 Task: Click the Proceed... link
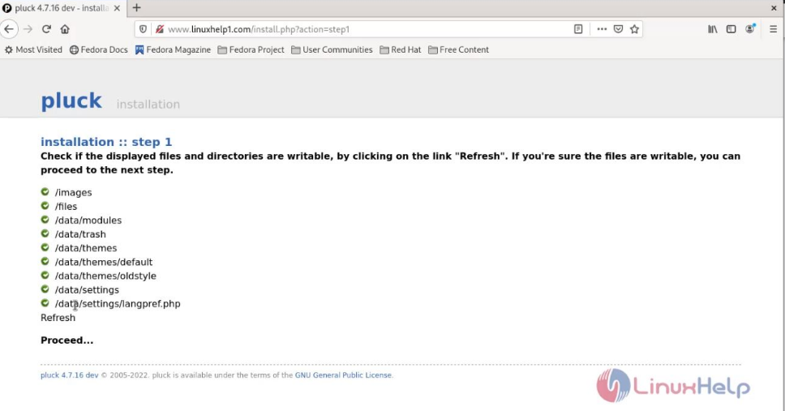point(67,340)
